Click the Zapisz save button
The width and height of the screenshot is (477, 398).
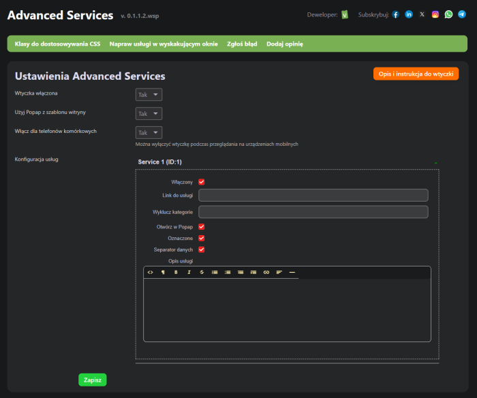point(93,380)
